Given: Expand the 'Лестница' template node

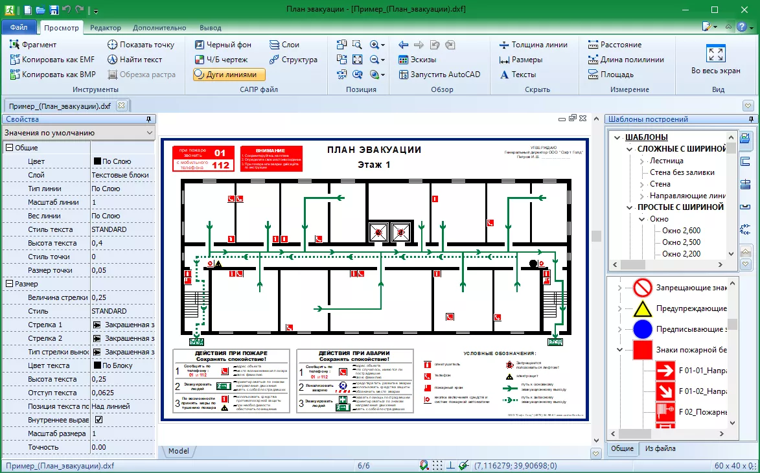Looking at the screenshot, I should click(x=641, y=161).
